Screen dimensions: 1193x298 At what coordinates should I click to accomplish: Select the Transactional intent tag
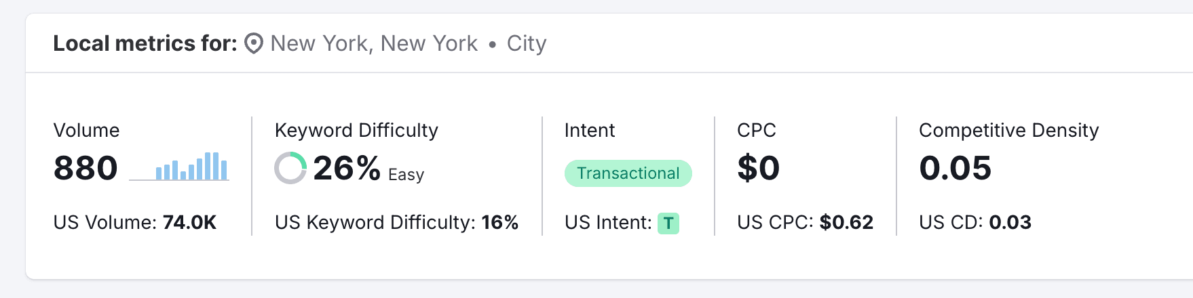[628, 173]
